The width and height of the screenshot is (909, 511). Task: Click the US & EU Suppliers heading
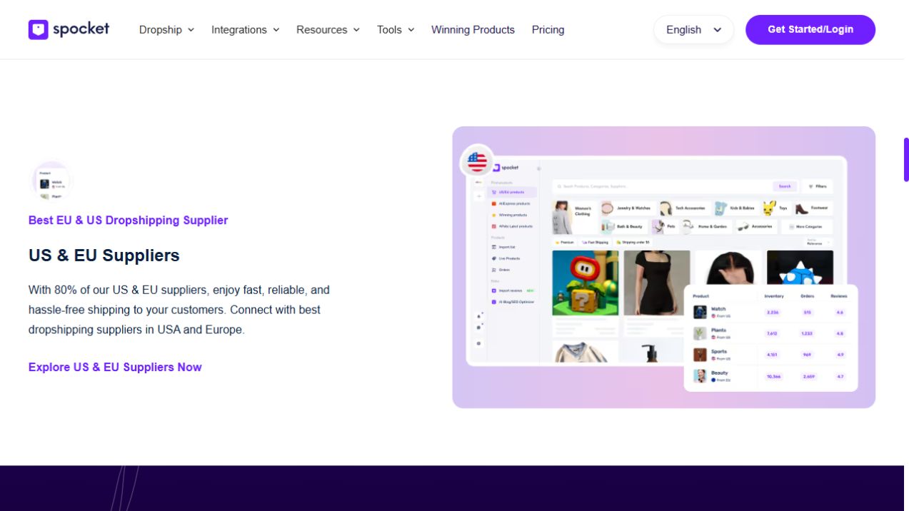point(104,255)
